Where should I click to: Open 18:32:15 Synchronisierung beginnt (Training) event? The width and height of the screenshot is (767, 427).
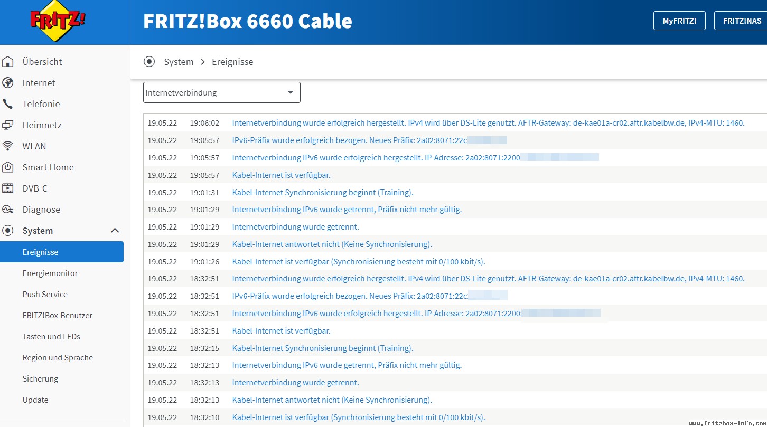pos(323,348)
